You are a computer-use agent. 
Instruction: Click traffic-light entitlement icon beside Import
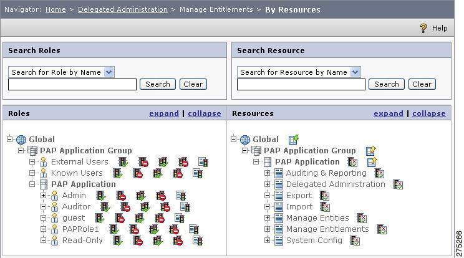[325, 207]
